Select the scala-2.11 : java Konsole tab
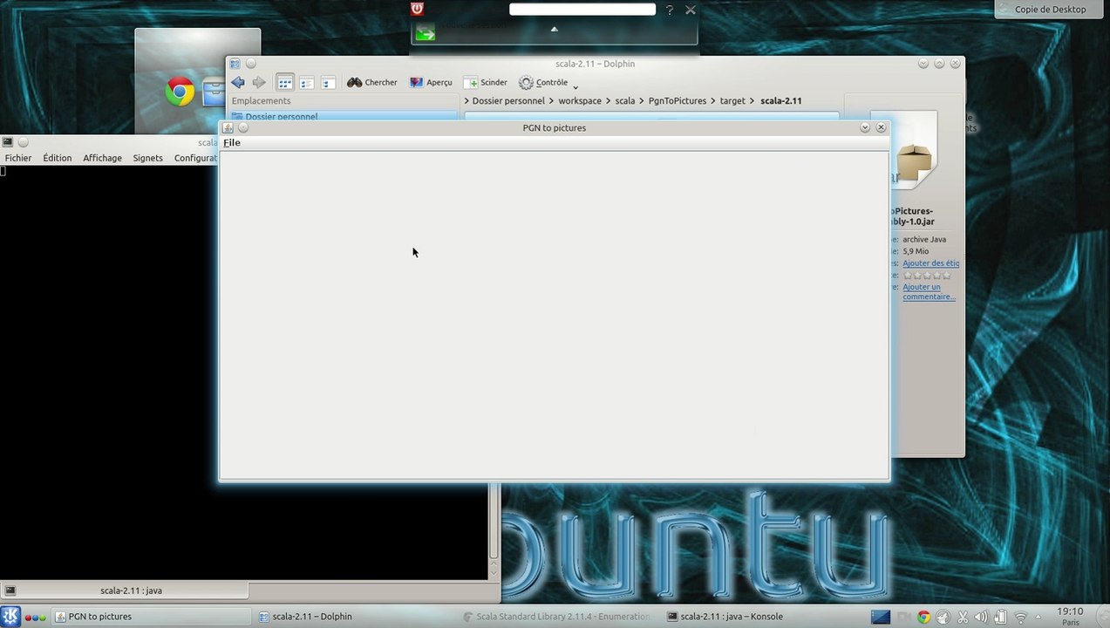 [125, 590]
